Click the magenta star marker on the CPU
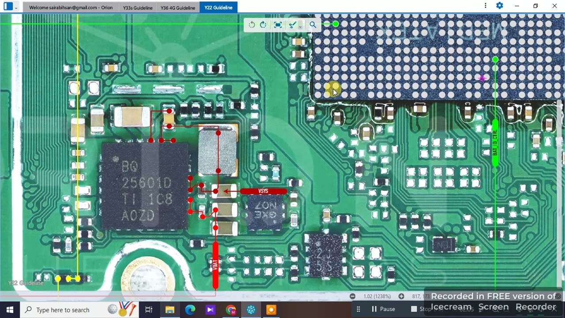This screenshot has height=318, width=565. [482, 78]
